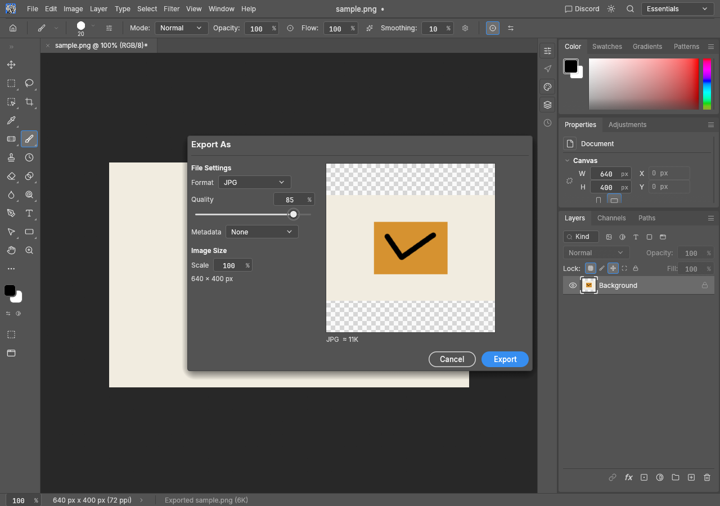Open the Essentials workspace dropdown
Viewport: 720px width, 506px height.
[678, 9]
